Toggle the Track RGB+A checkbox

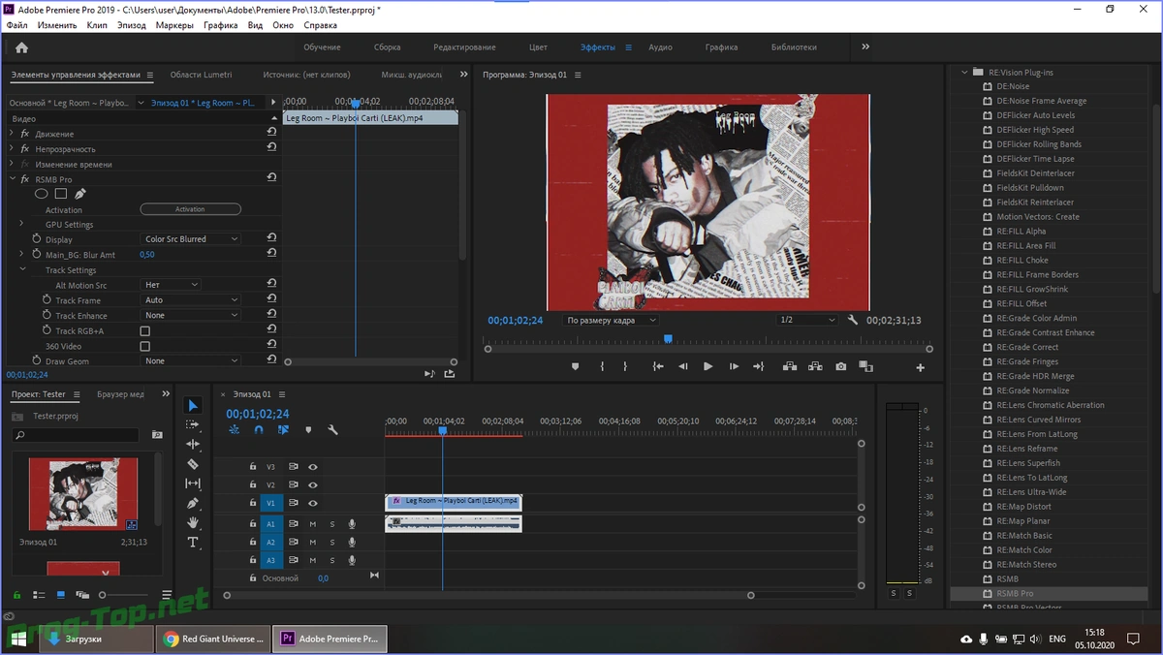pyautogui.click(x=144, y=330)
